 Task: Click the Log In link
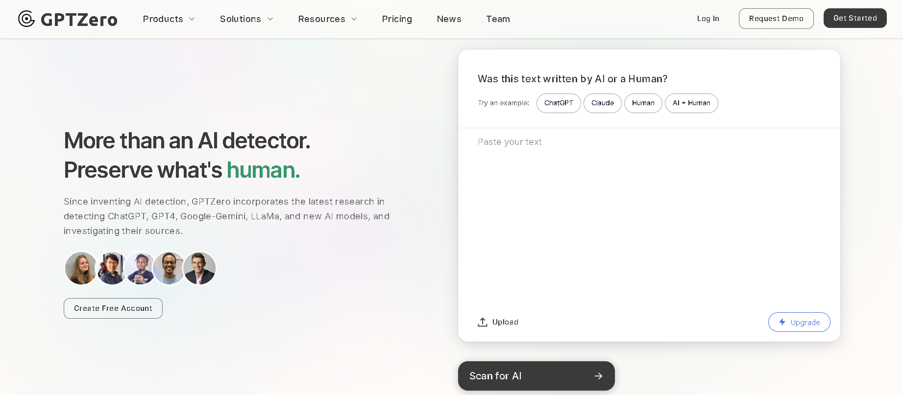tap(708, 19)
